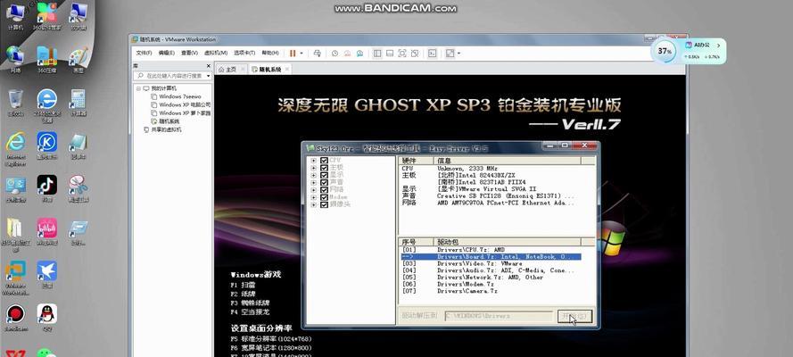Expand the 摄像头 node in driver tree
This screenshot has height=357, width=793.
click(x=314, y=204)
